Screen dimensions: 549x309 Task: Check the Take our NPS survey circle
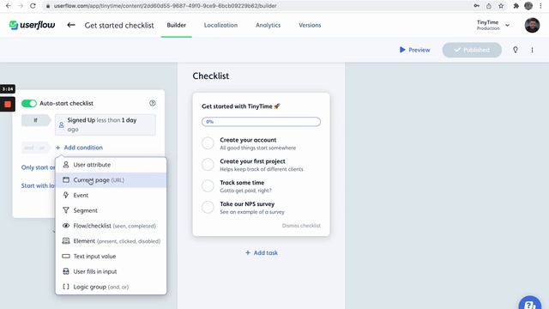point(208,207)
